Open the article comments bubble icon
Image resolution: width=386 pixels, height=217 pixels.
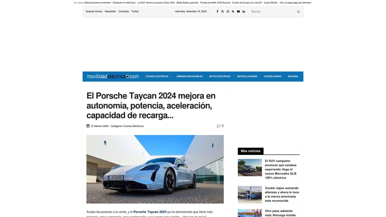click(x=218, y=126)
